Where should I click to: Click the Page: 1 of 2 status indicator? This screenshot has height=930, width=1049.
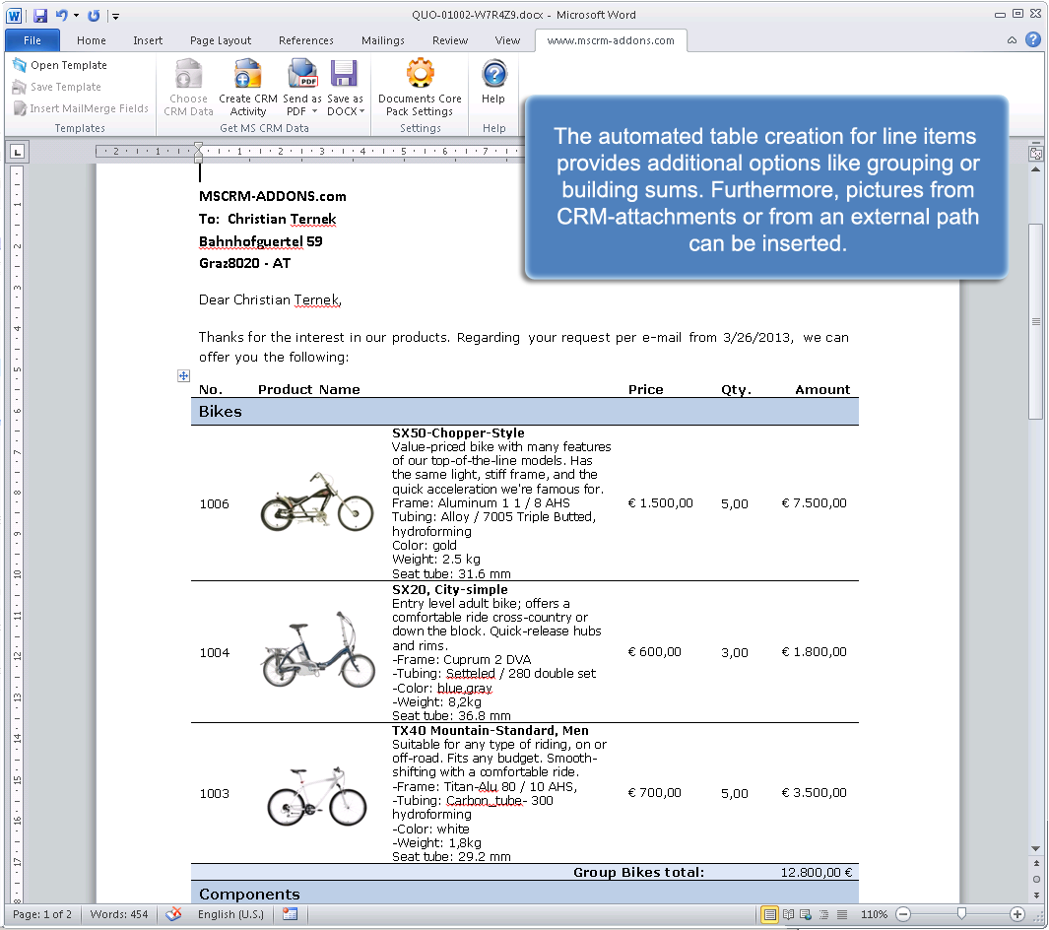tap(42, 914)
